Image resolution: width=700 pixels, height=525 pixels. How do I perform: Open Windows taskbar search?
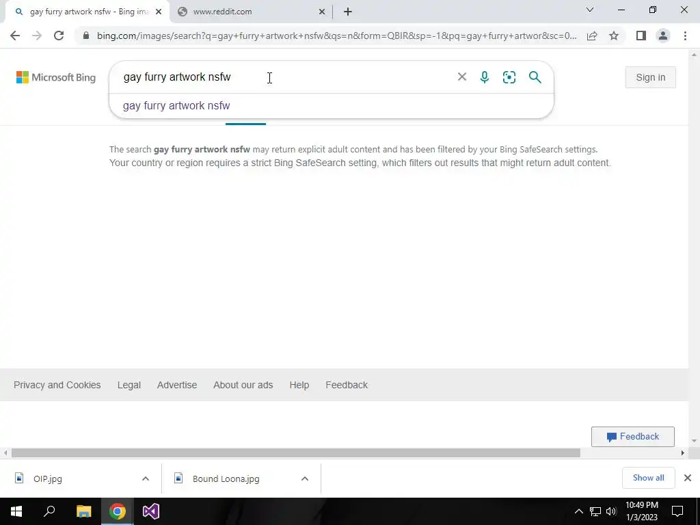49,511
